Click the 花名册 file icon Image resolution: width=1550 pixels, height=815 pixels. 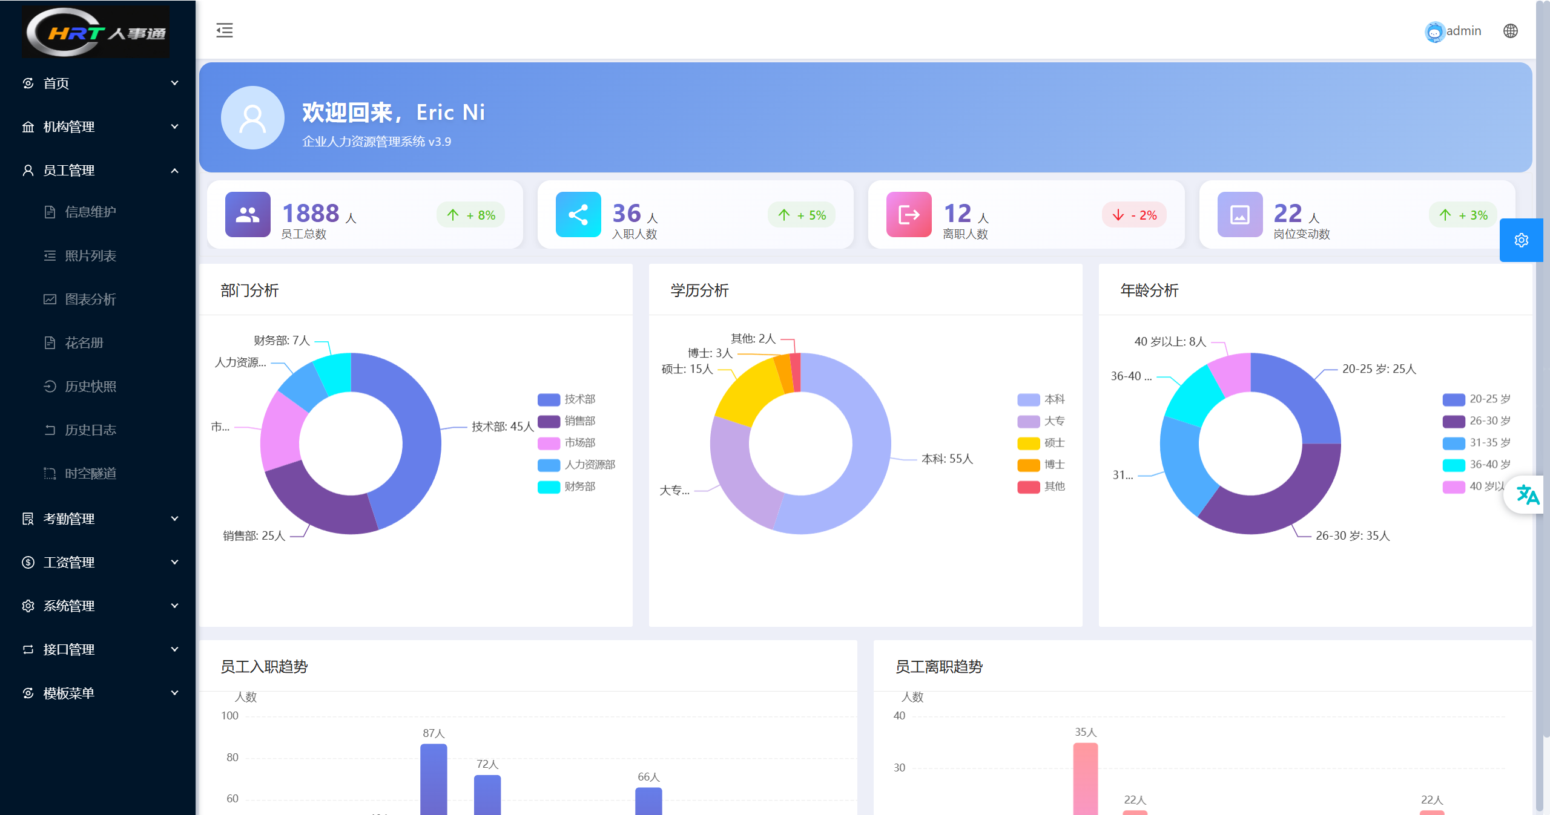(x=50, y=342)
